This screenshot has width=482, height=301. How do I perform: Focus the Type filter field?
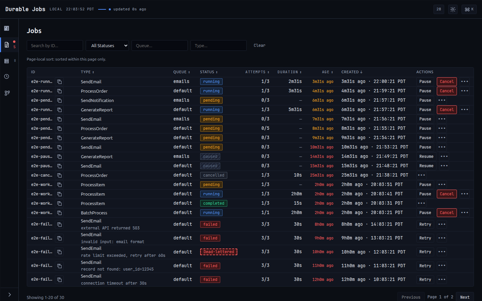(219, 45)
